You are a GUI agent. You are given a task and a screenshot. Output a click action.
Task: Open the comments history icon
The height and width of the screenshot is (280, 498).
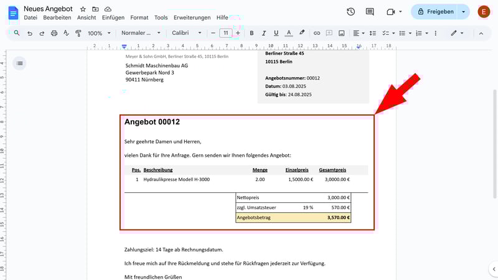[x=370, y=12]
